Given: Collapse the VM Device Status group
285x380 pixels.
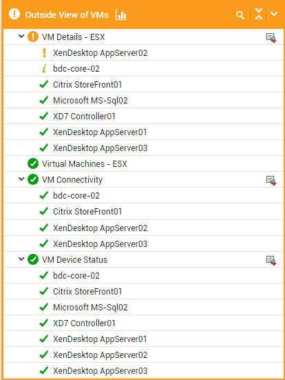Looking at the screenshot, I should [21, 259].
